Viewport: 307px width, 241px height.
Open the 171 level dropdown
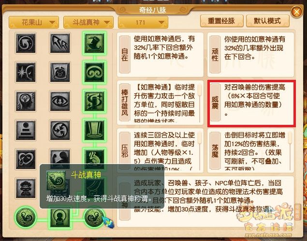pyautogui.click(x=143, y=22)
